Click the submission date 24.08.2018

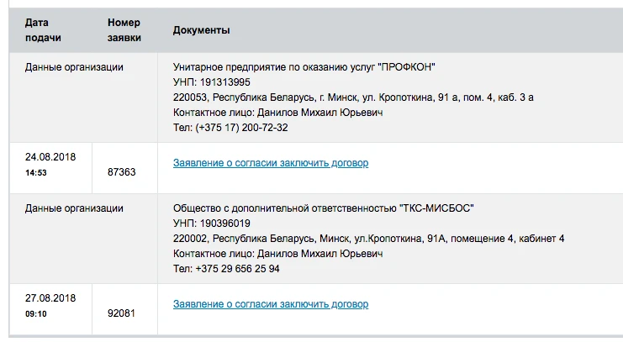(x=50, y=157)
